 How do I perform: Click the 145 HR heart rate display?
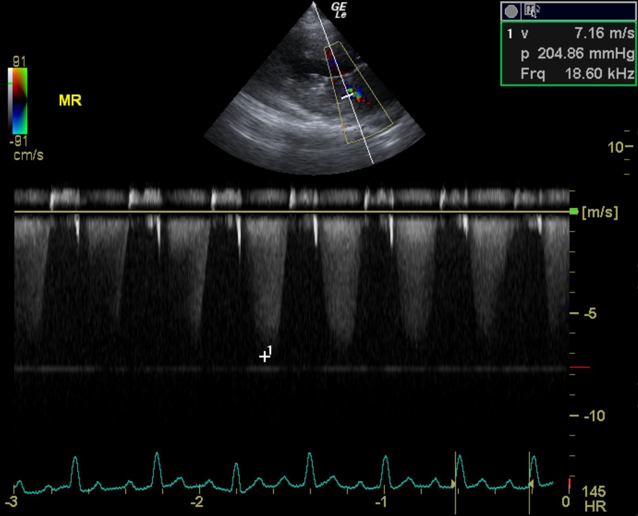[x=594, y=499]
